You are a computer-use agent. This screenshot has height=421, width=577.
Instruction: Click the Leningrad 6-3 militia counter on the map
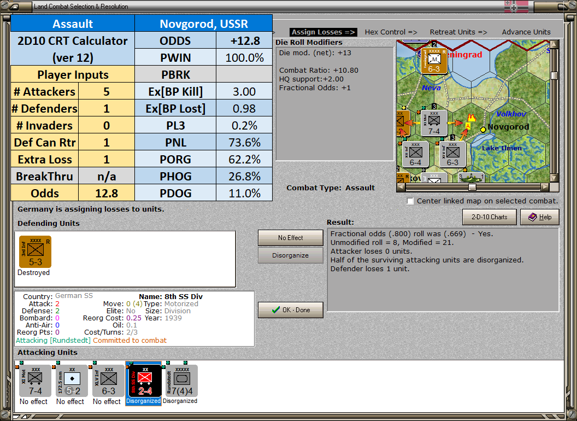click(x=434, y=61)
